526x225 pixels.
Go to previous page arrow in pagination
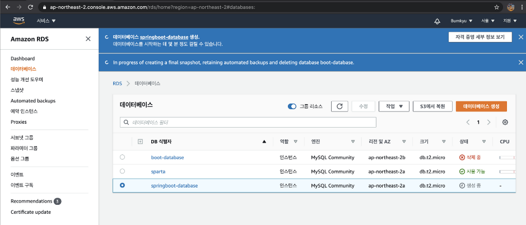click(x=468, y=123)
